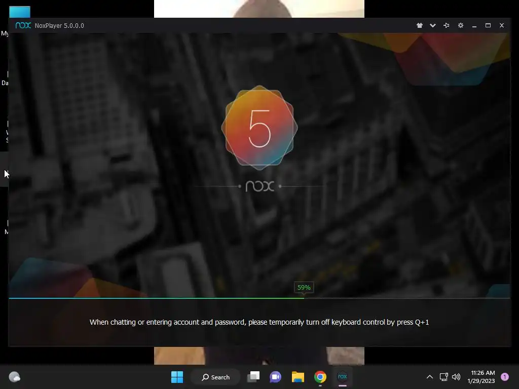The height and width of the screenshot is (389, 519).
Task: Open File Explorer from taskbar
Action: click(x=298, y=377)
